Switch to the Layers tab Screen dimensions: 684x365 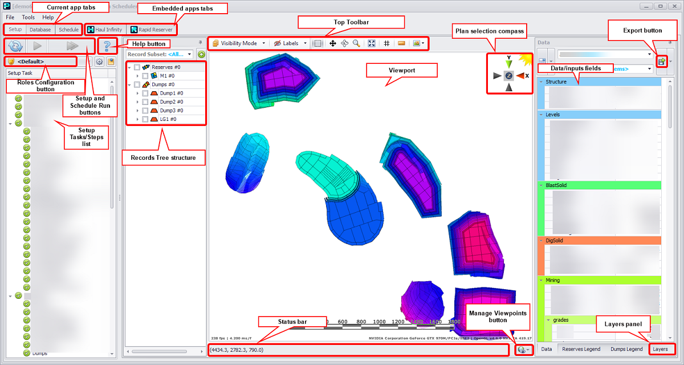[661, 348]
